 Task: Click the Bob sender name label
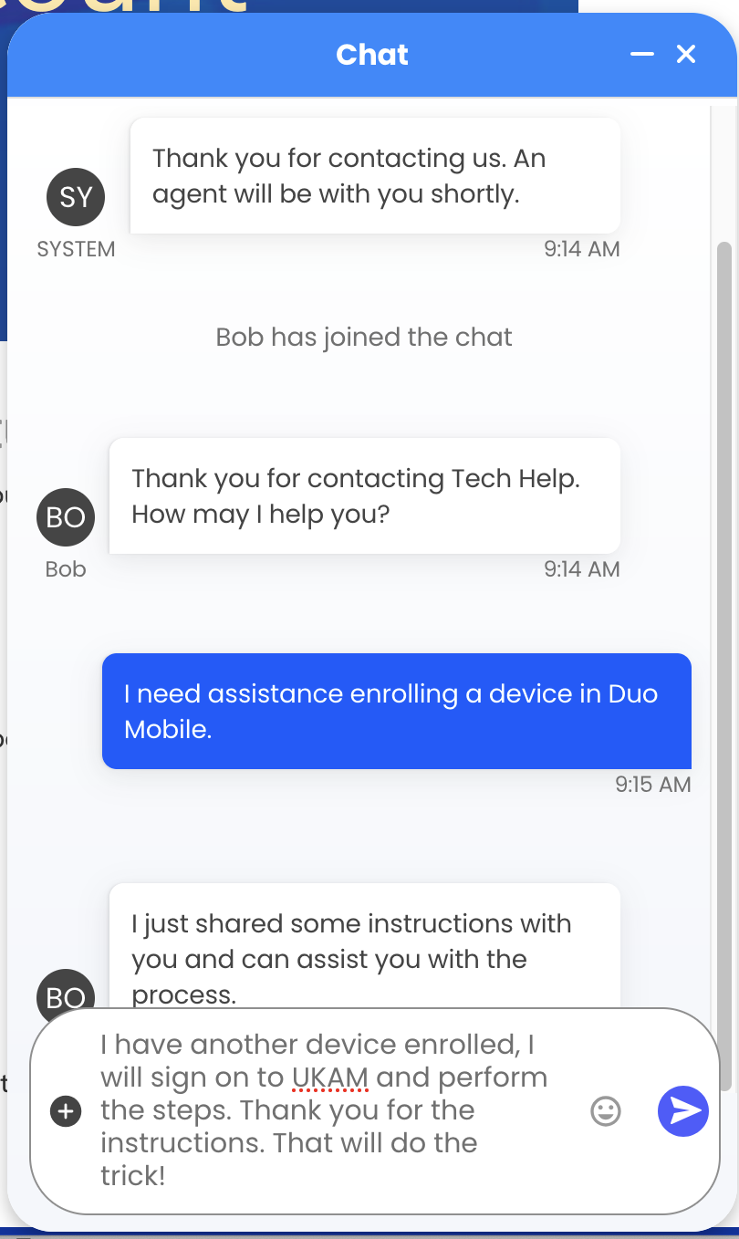(66, 569)
